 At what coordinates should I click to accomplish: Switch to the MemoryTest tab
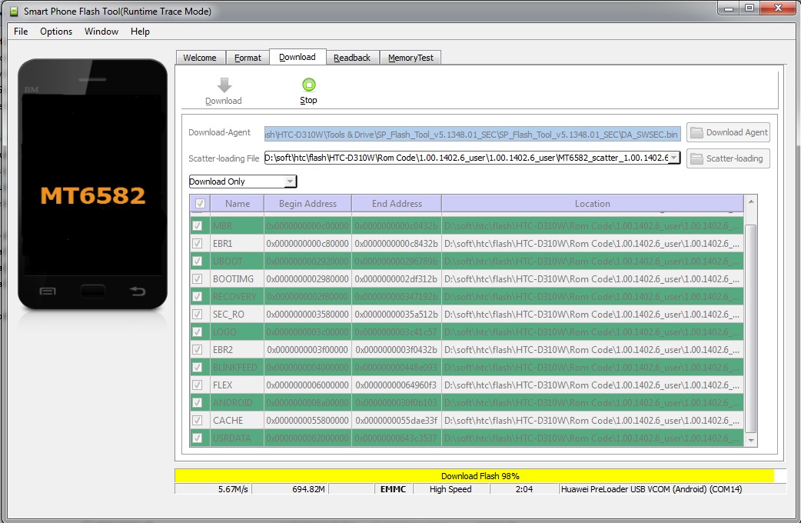(x=410, y=58)
